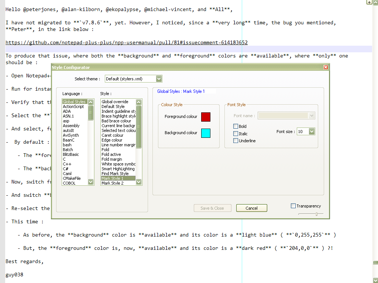The height and width of the screenshot is (283, 378).
Task: Select Line number margin style
Action: 118,145
